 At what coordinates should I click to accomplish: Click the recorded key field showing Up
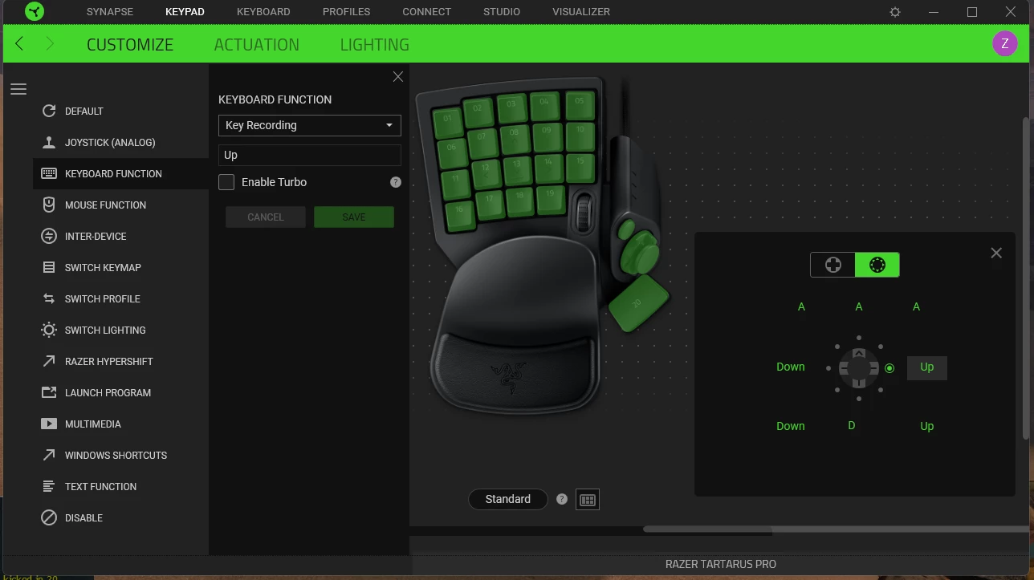point(309,155)
